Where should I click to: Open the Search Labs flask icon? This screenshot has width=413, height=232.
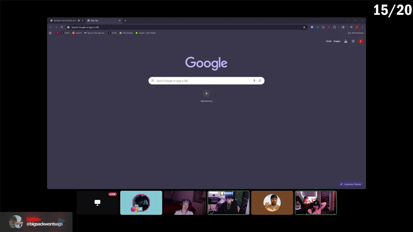pyautogui.click(x=346, y=41)
